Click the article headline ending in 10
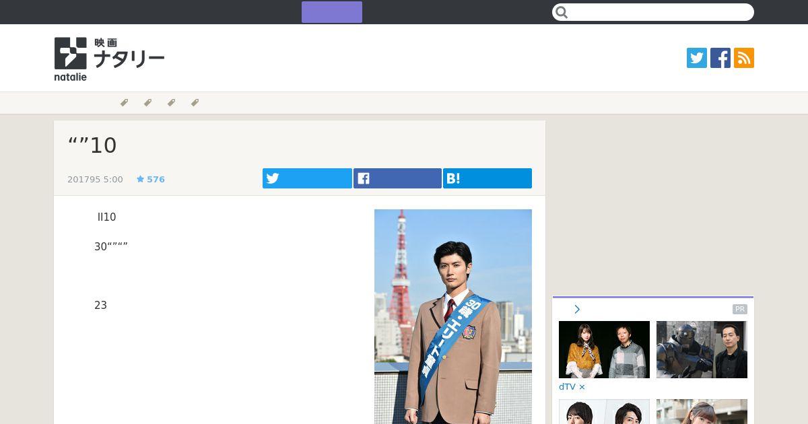The width and height of the screenshot is (808, 424). coord(93,145)
